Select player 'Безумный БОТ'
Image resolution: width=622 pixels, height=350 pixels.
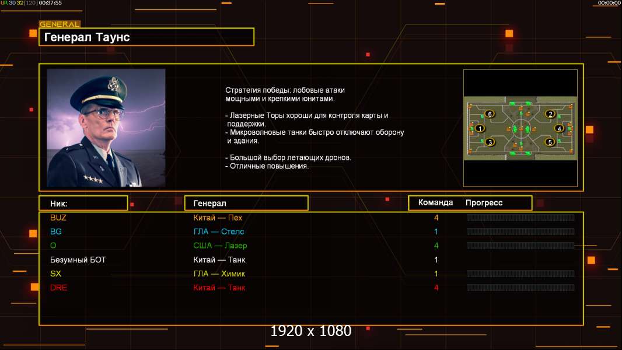78,260
